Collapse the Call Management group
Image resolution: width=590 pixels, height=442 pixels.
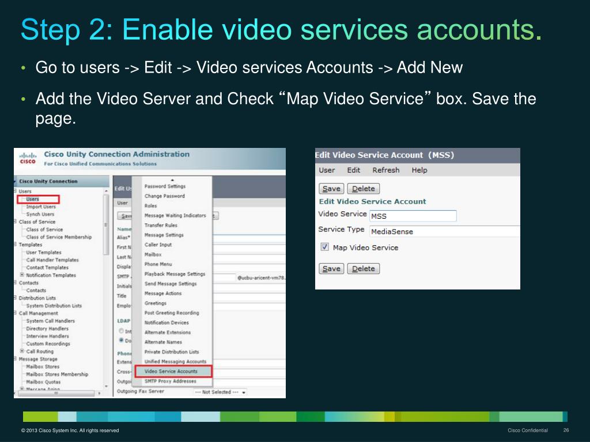tap(16, 313)
